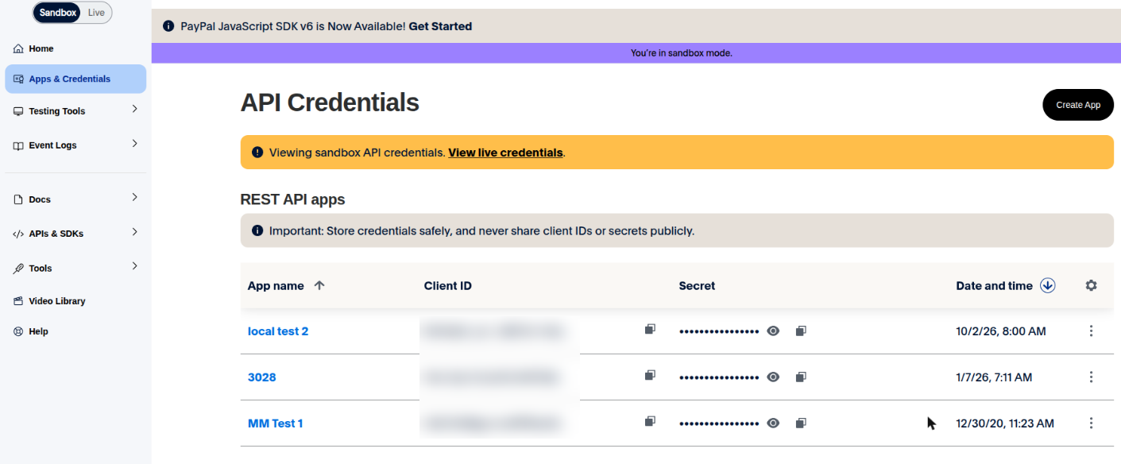The height and width of the screenshot is (464, 1121).
Task: Expand APIs & SDKs submenu chevron
Action: point(134,232)
